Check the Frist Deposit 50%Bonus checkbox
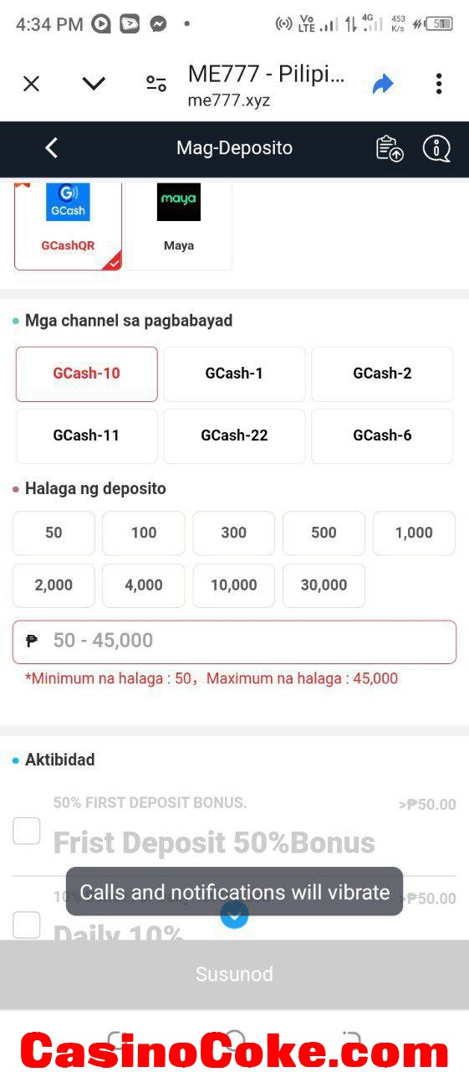 pos(27,831)
